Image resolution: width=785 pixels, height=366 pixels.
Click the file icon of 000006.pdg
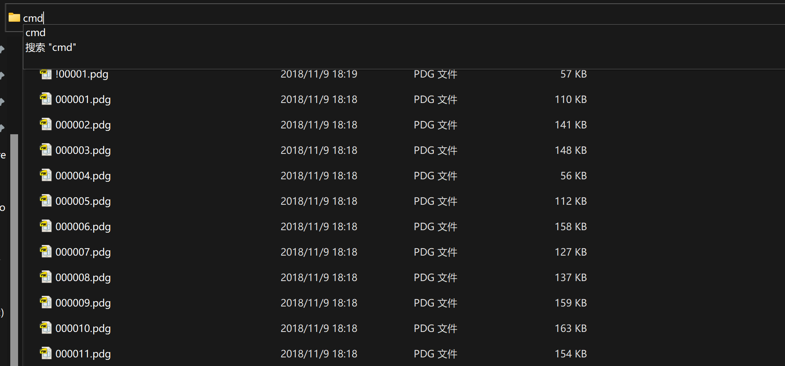(46, 226)
